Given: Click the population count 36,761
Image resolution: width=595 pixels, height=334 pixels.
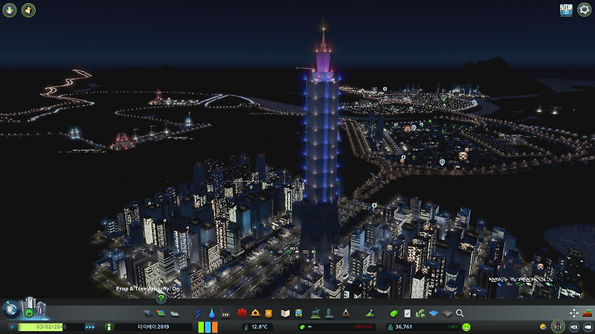Looking at the screenshot, I should (403, 327).
